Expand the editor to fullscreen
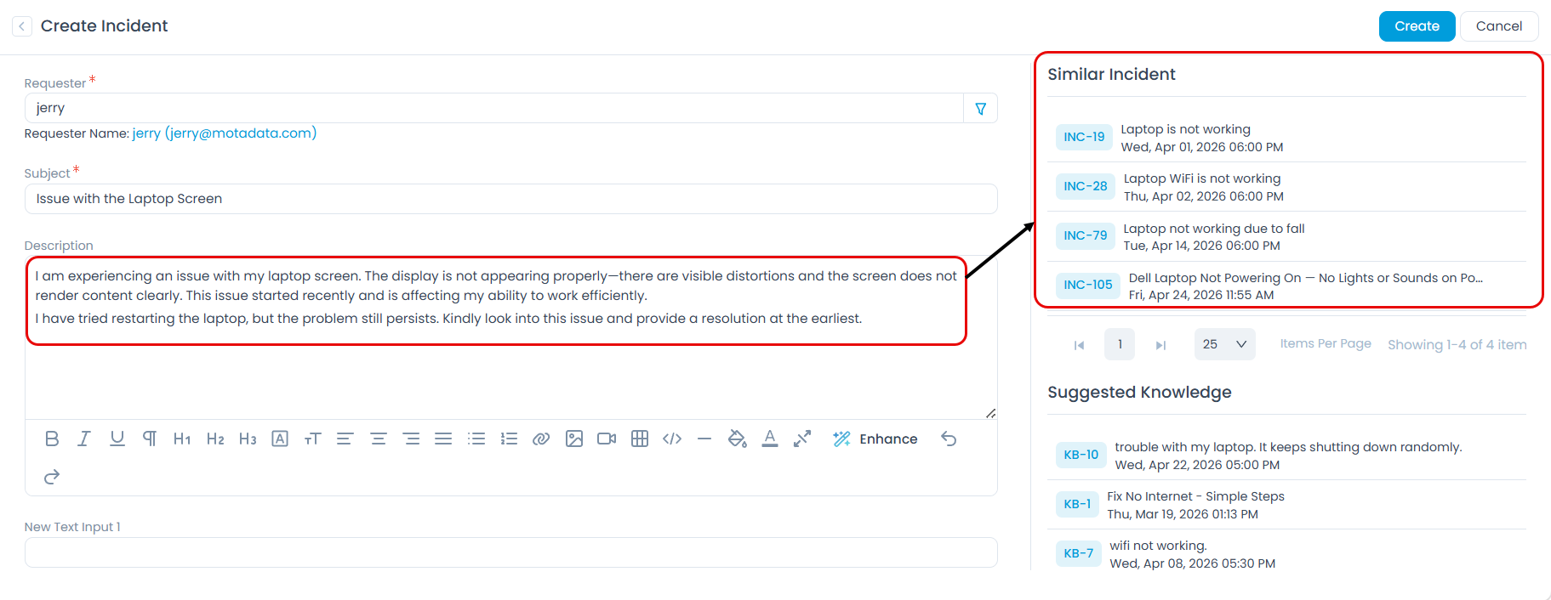The width and height of the screenshot is (1551, 600). 802,439
